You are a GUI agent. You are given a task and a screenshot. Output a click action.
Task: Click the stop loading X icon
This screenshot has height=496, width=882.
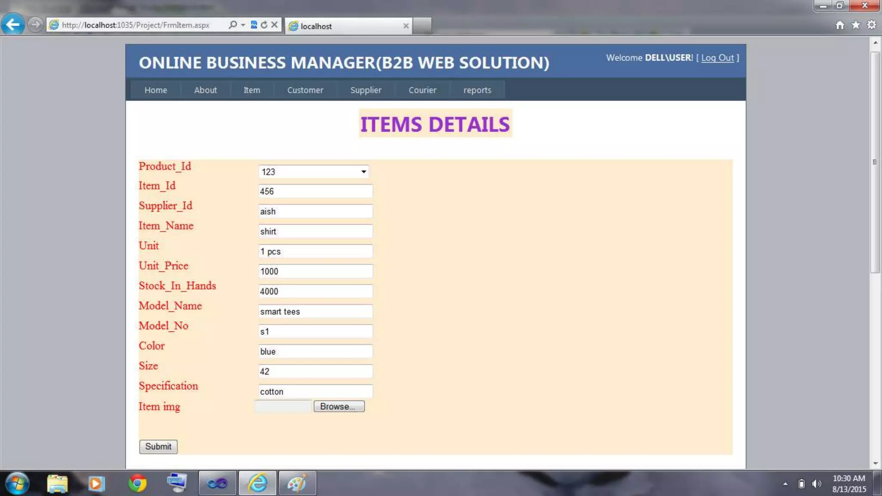274,25
